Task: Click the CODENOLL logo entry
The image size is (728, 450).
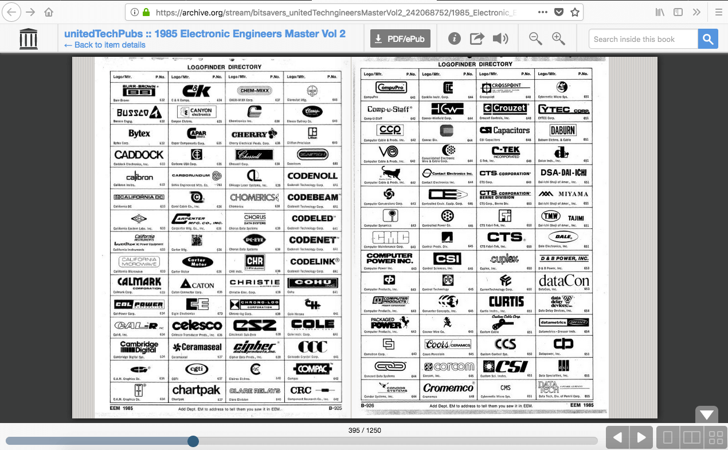Action: (312, 179)
